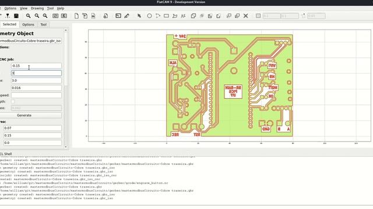Choose the Add Rectangle drawing tool

(x=166, y=16)
